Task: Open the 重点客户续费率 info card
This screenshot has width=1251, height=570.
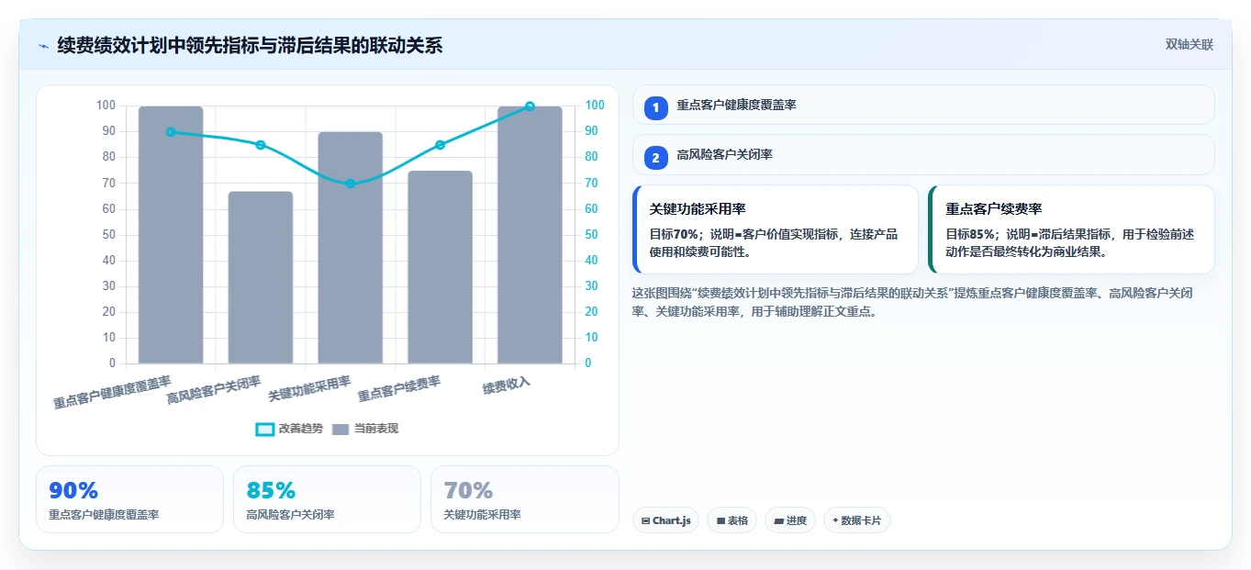Action: click(1072, 229)
